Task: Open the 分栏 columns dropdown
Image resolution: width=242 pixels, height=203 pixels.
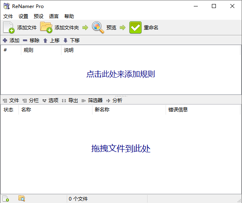Action: (31, 100)
